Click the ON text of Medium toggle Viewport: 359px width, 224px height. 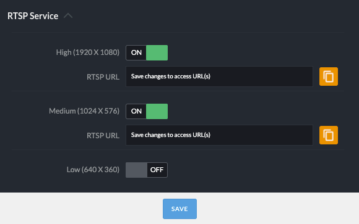click(x=136, y=111)
